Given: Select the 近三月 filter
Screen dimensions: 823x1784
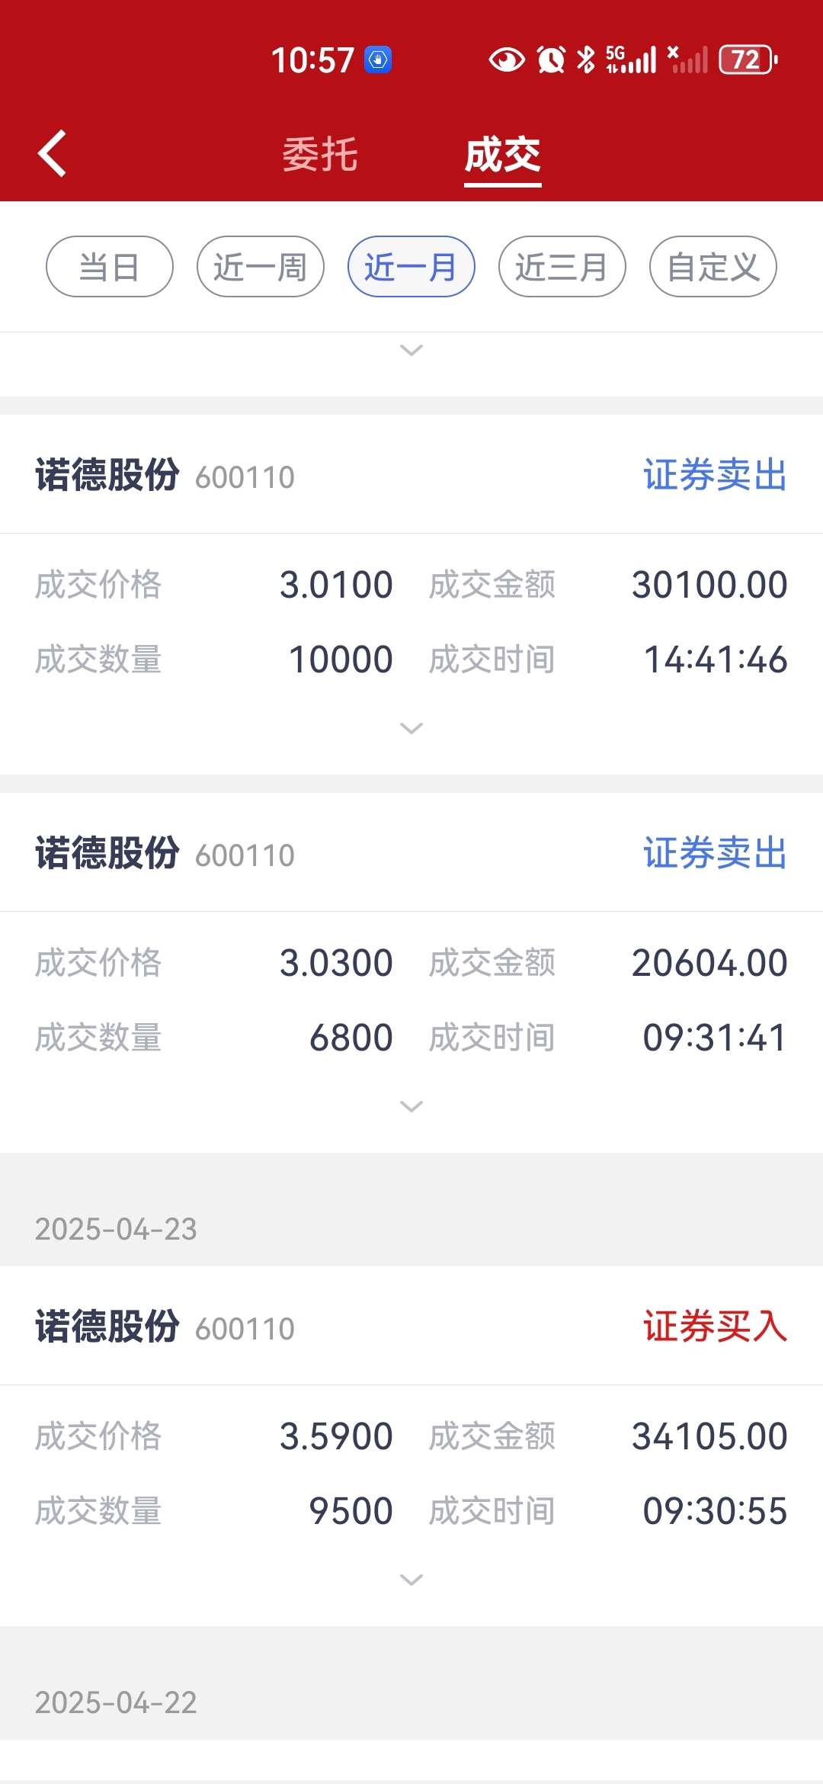Looking at the screenshot, I should (x=562, y=267).
